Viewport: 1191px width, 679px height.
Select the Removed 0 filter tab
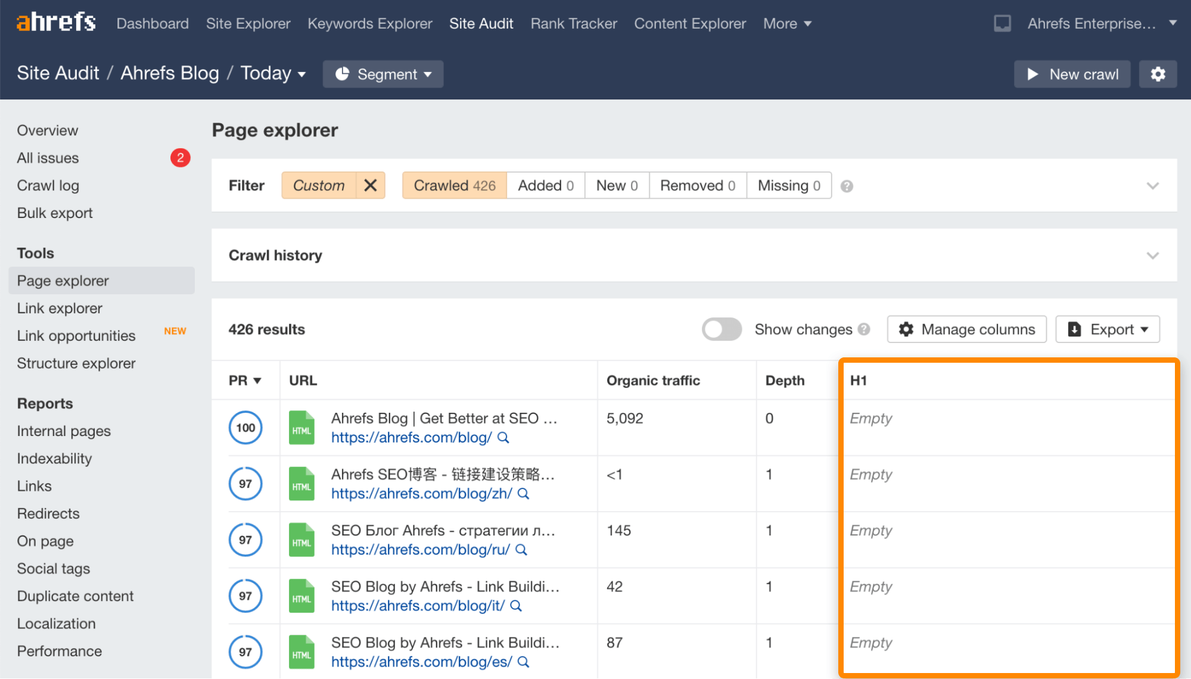[697, 186]
